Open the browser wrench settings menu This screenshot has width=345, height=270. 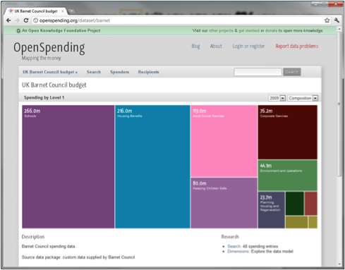337,20
